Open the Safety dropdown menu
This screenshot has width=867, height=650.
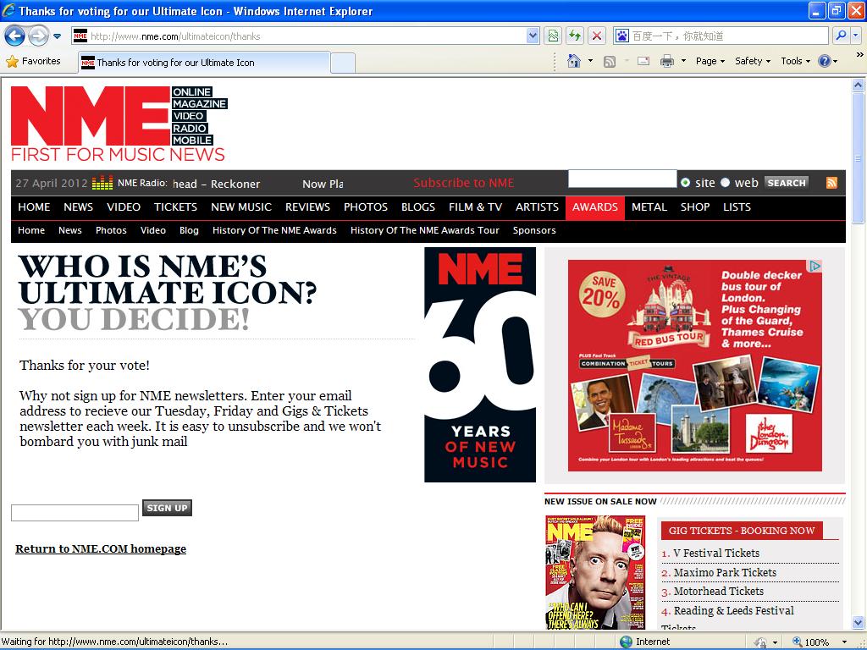pyautogui.click(x=748, y=61)
